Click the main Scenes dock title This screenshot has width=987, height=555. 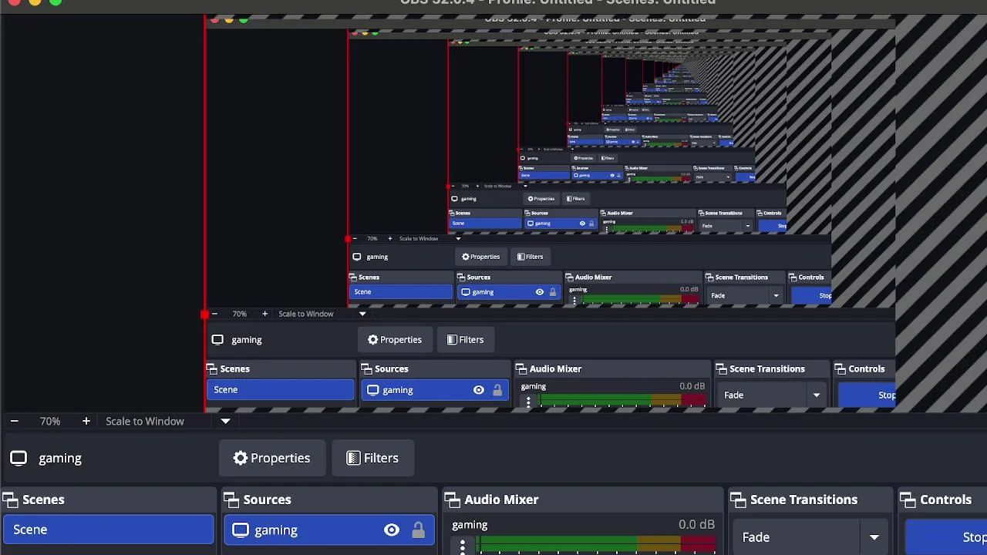[x=43, y=499]
